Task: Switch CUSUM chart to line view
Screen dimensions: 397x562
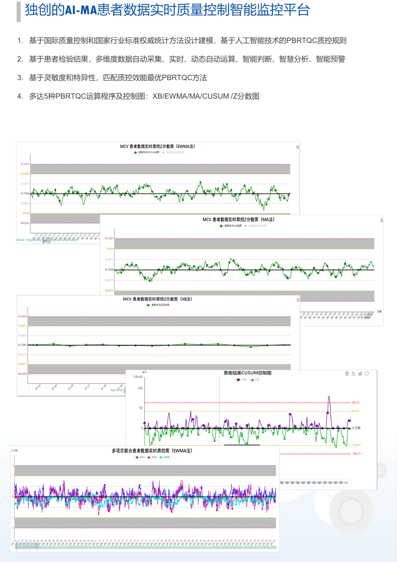Action: point(353,373)
